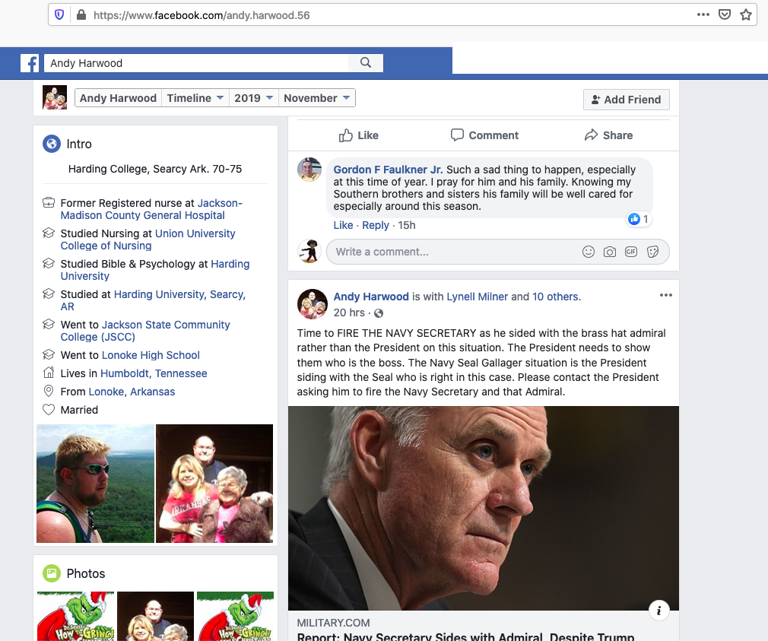Image resolution: width=768 pixels, height=641 pixels.
Task: Attach a photo using camera icon
Action: (609, 252)
